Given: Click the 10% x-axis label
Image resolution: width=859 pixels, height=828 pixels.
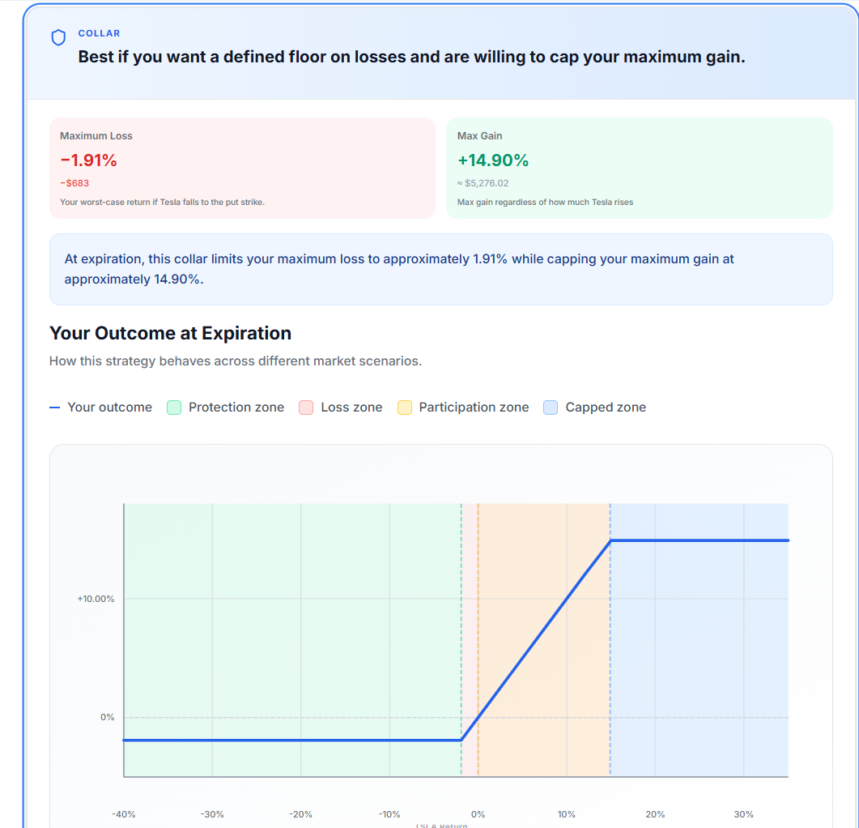Looking at the screenshot, I should pyautogui.click(x=567, y=814).
